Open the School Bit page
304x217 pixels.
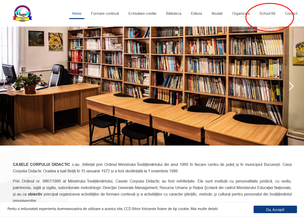267,13
